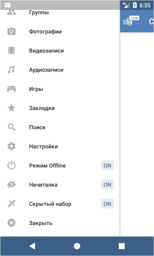The height and width of the screenshot is (256, 154).
Task: Tap the magnifier icon for Поиск
Action: [x=11, y=127]
